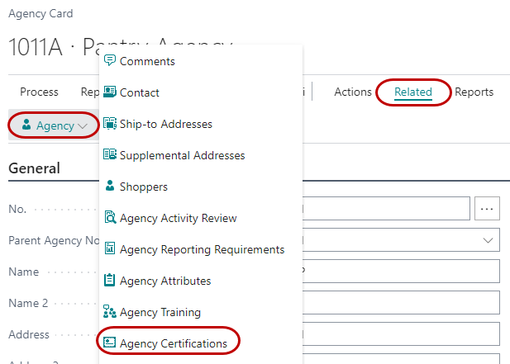
Task: Click the Supplemental Addresses icon
Action: [109, 155]
